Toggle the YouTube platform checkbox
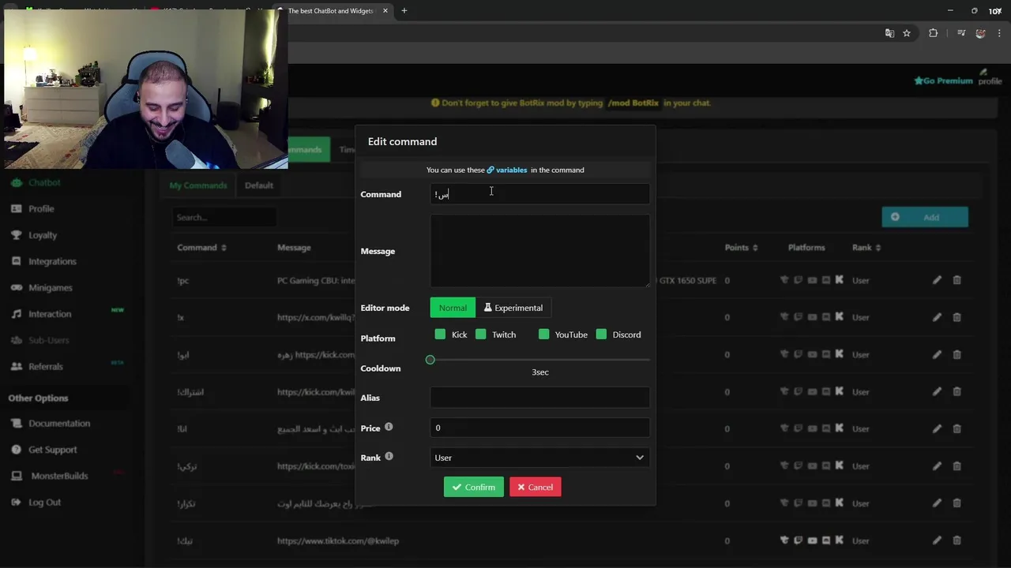Image resolution: width=1011 pixels, height=568 pixels. click(x=543, y=334)
